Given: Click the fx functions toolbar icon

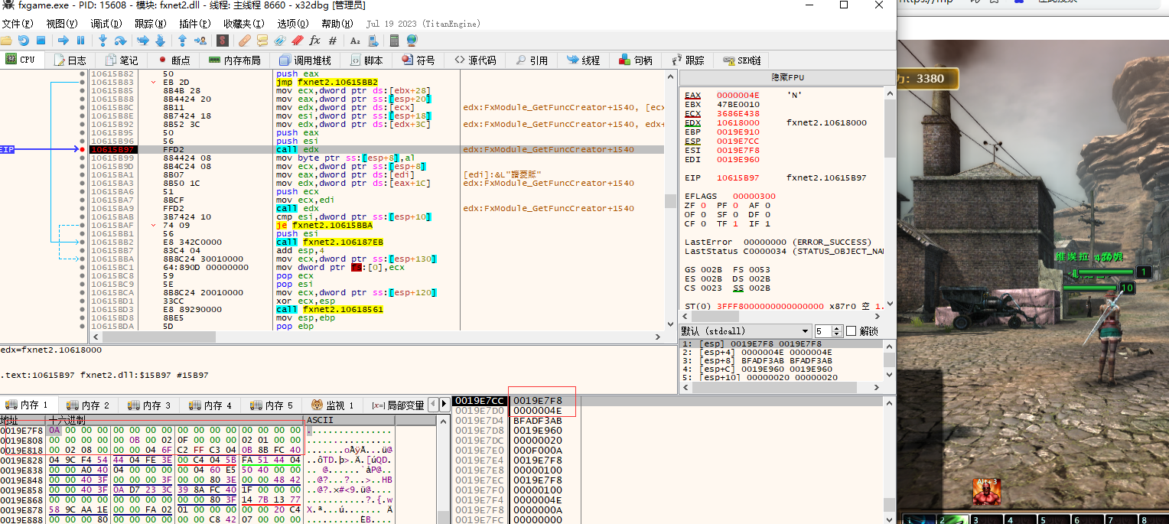Looking at the screenshot, I should pyautogui.click(x=314, y=41).
